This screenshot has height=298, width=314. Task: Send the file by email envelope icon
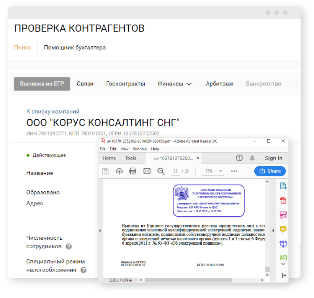click(x=147, y=171)
